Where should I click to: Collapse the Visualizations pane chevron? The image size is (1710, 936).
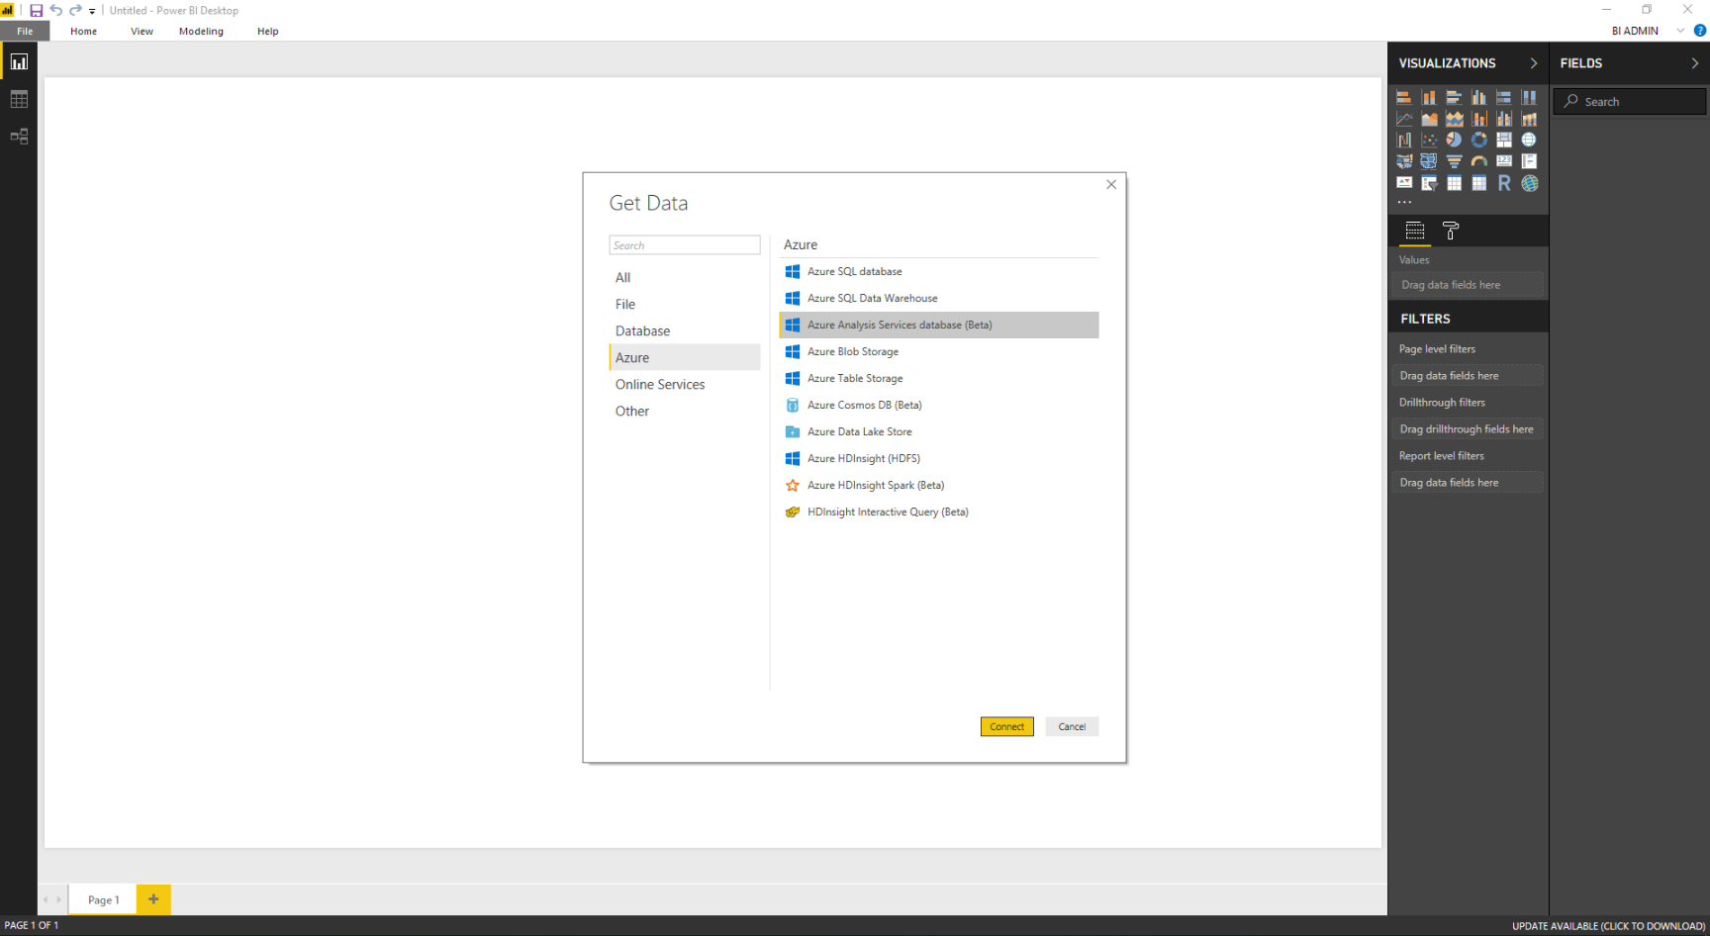1534,63
